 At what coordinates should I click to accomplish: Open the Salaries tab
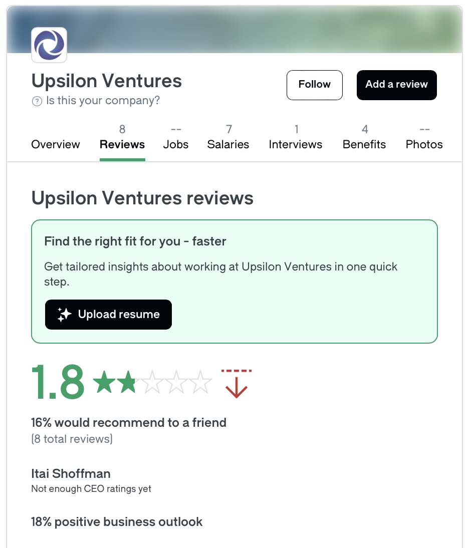click(228, 138)
